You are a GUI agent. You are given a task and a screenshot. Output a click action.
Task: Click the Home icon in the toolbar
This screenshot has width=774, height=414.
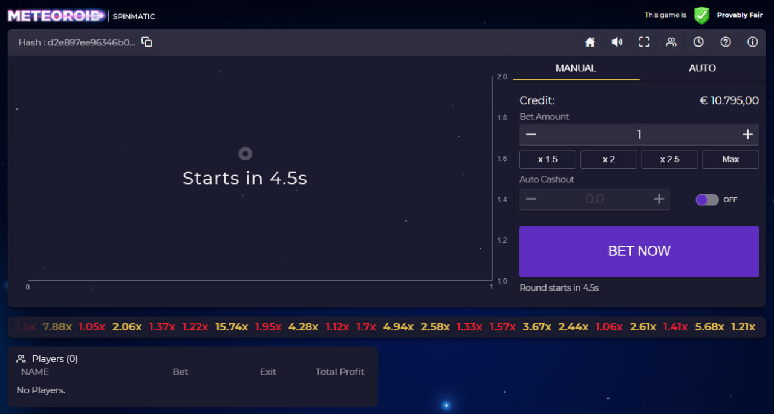590,42
